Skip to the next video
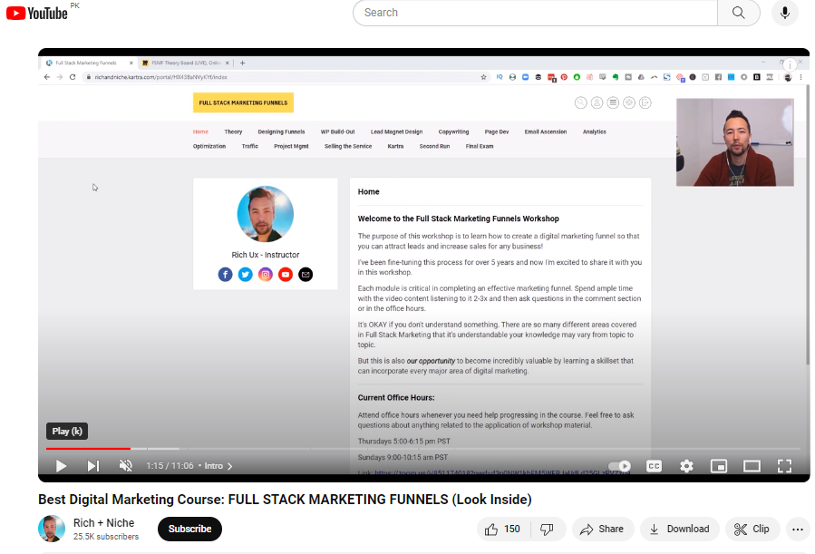This screenshot has width=815, height=554. click(x=93, y=466)
